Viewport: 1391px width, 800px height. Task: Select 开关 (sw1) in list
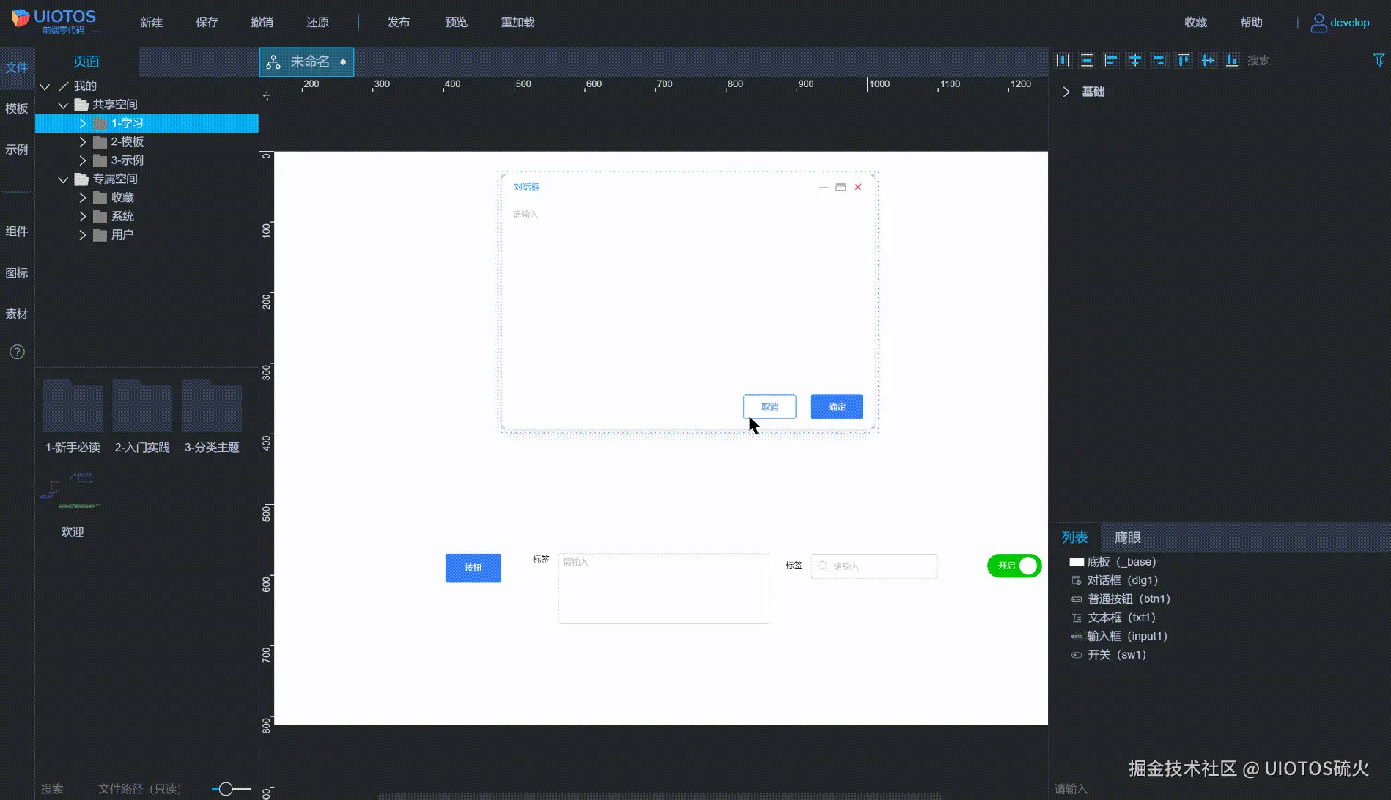1116,655
